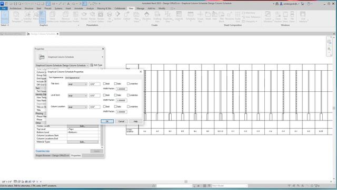Click the Filters icon in the ribbon
This screenshot has height=190, width=337.
pos(36,15)
